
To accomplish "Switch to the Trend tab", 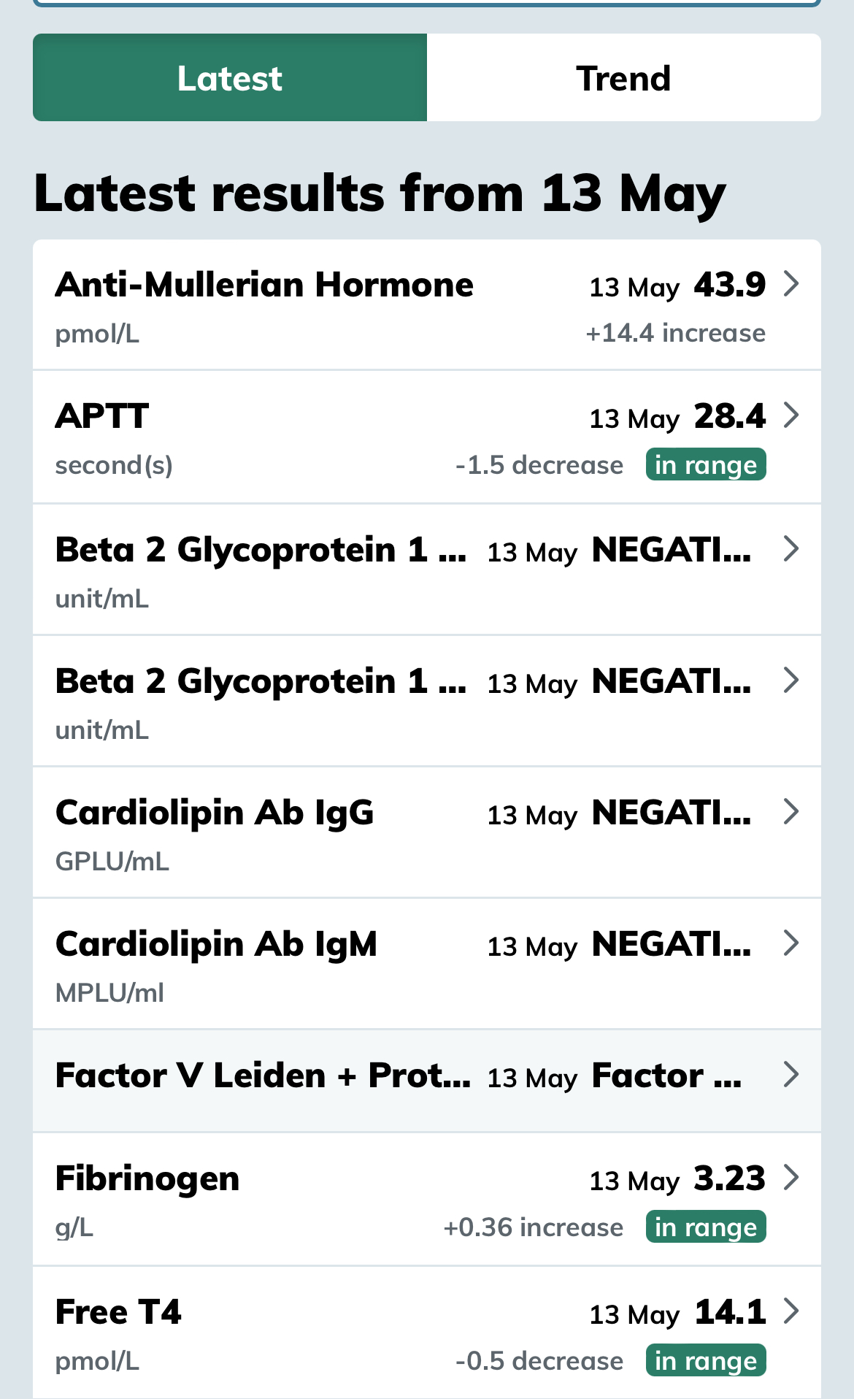I will click(x=623, y=78).
